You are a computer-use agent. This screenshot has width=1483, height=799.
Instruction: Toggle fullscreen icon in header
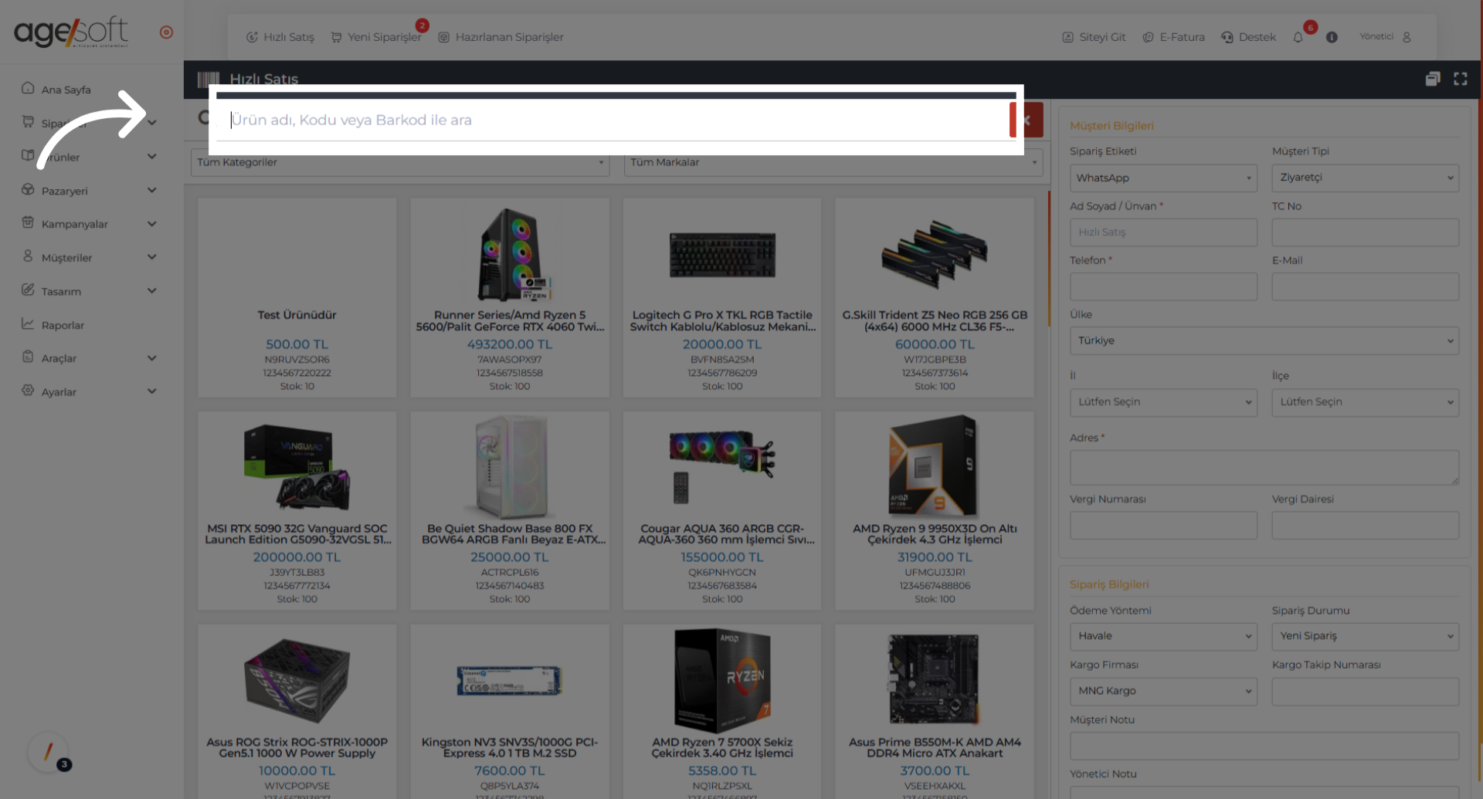tap(1461, 79)
